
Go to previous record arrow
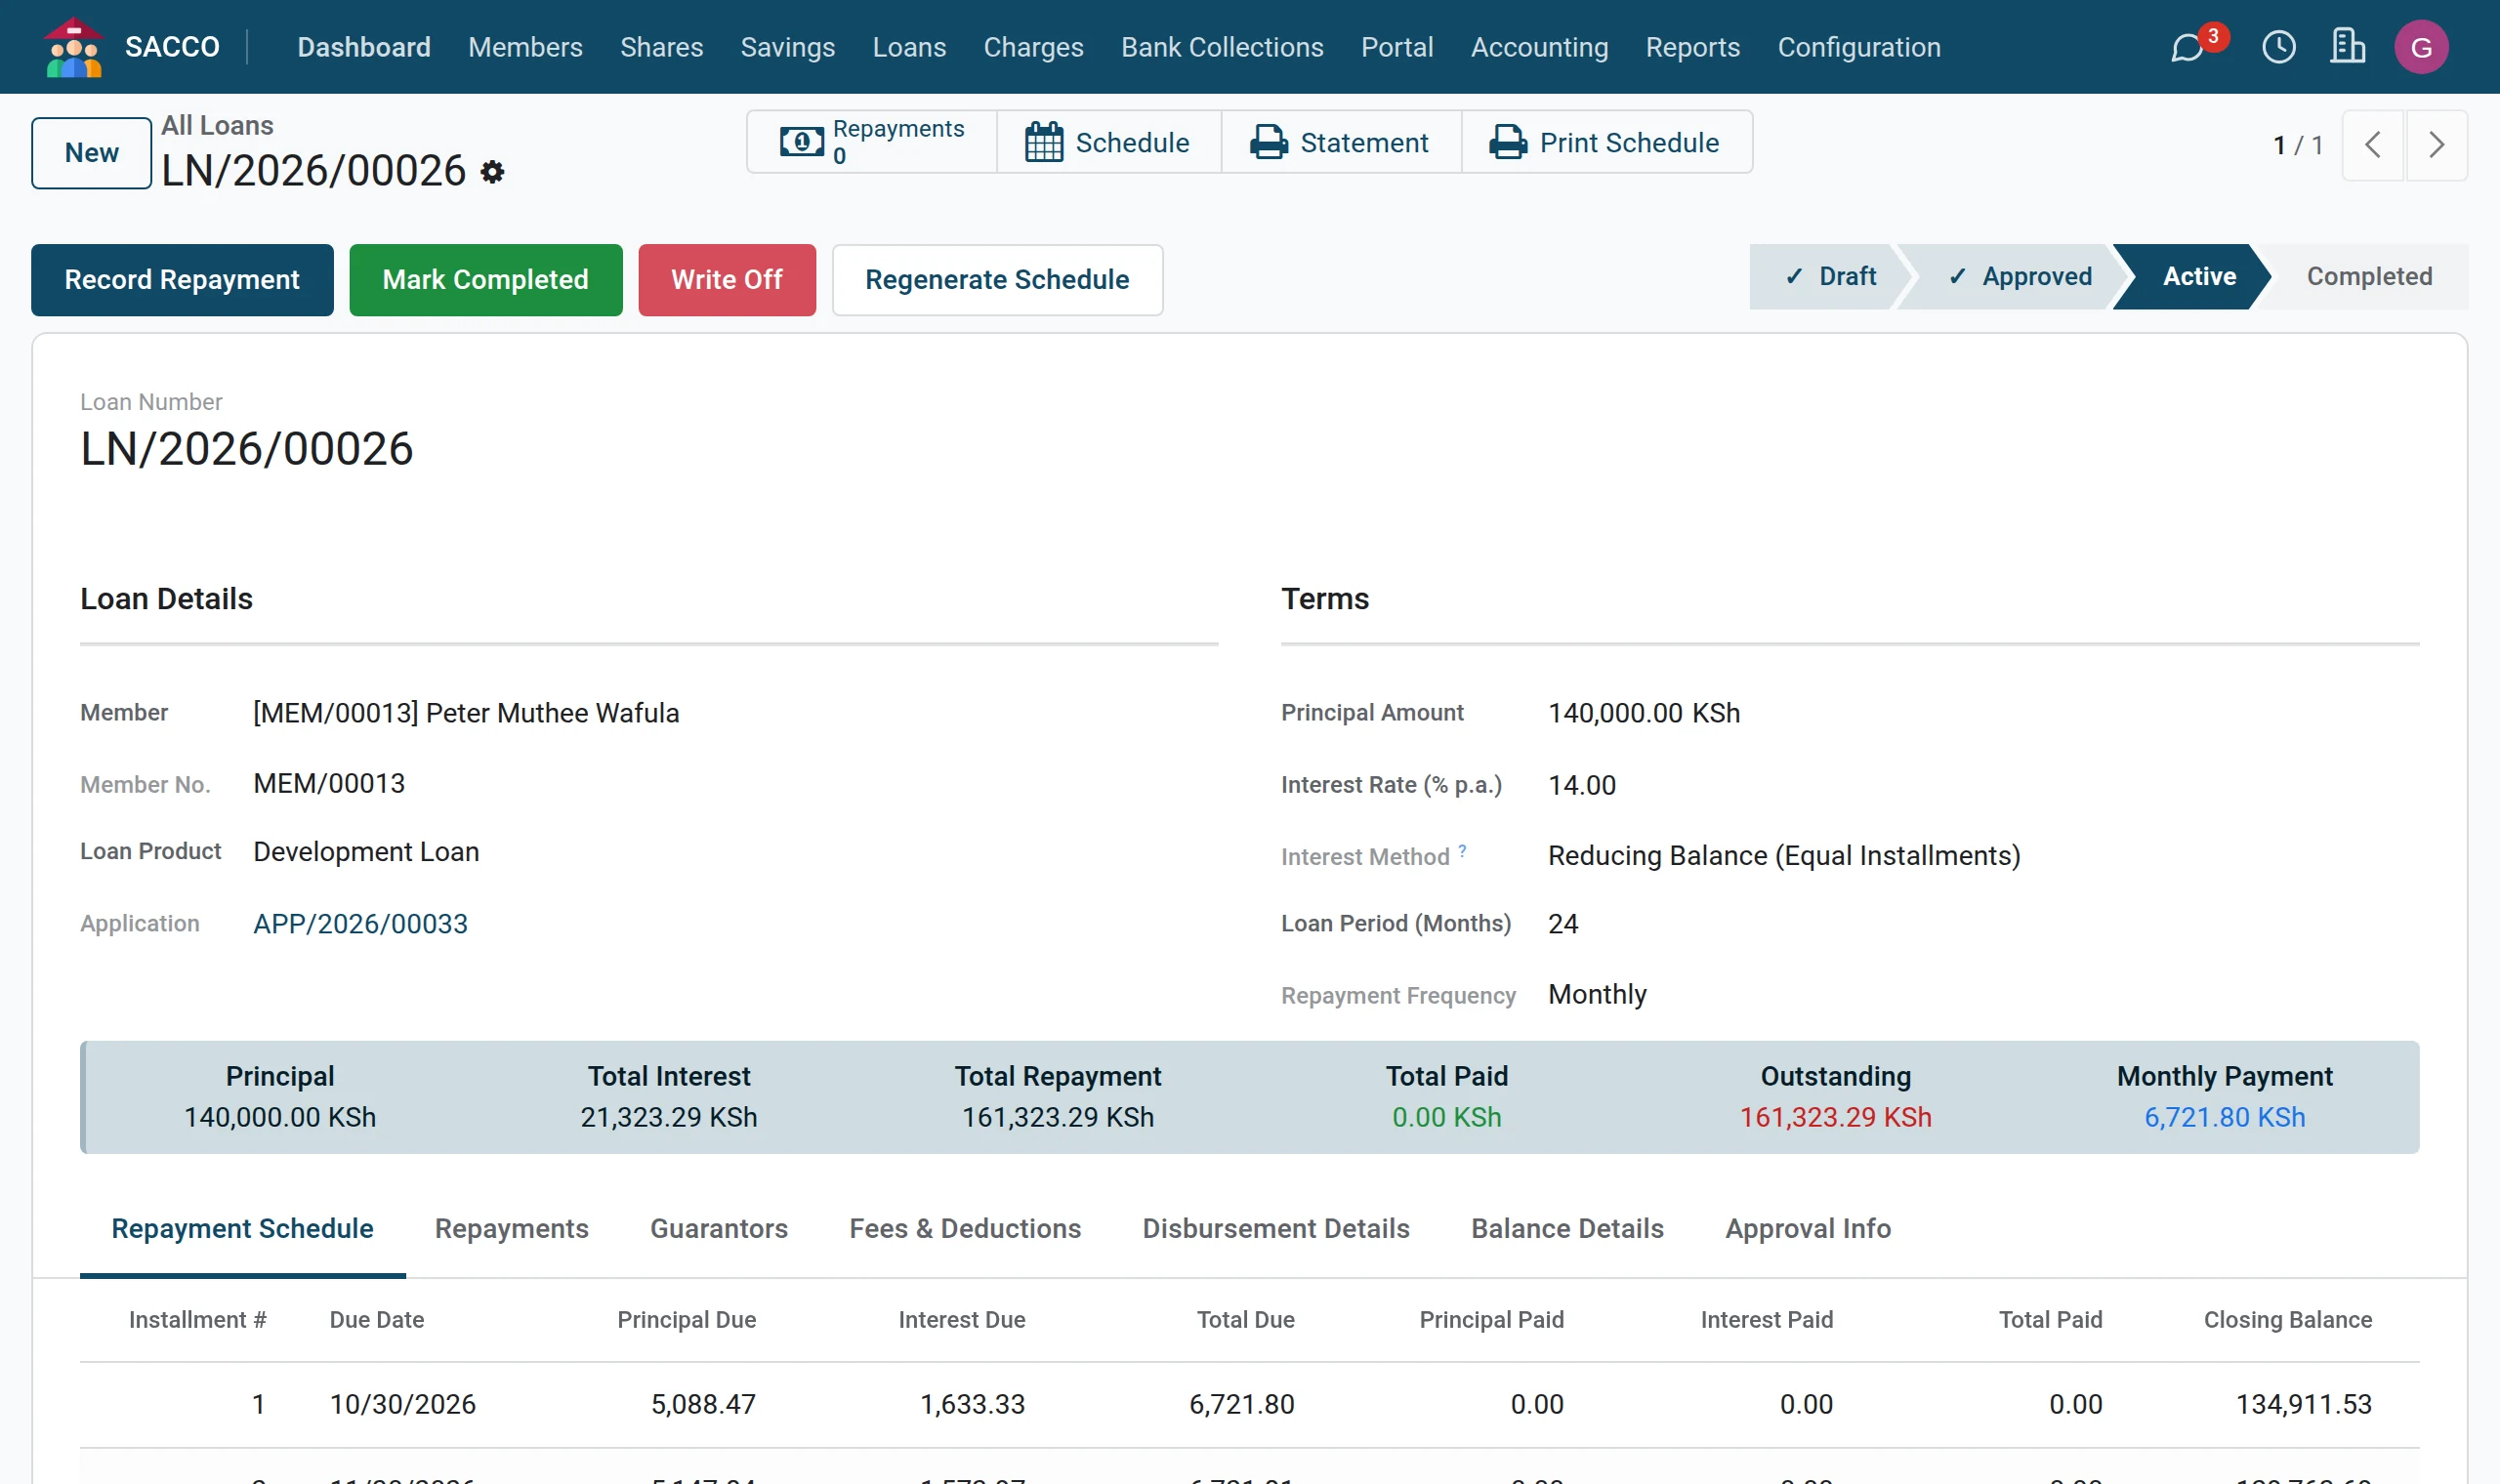2372,145
